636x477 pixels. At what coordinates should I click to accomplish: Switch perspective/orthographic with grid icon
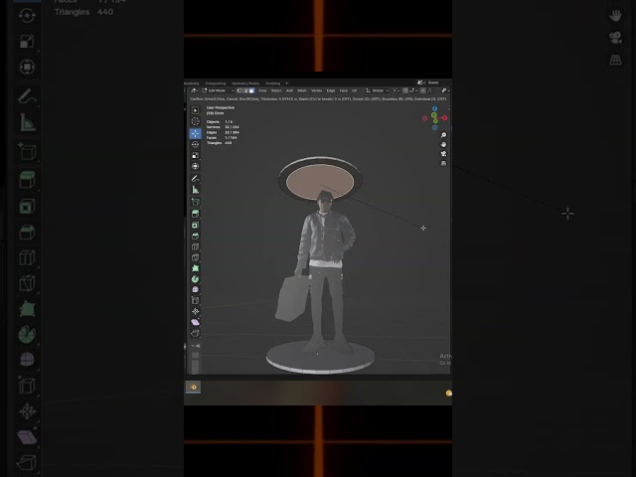tap(443, 163)
